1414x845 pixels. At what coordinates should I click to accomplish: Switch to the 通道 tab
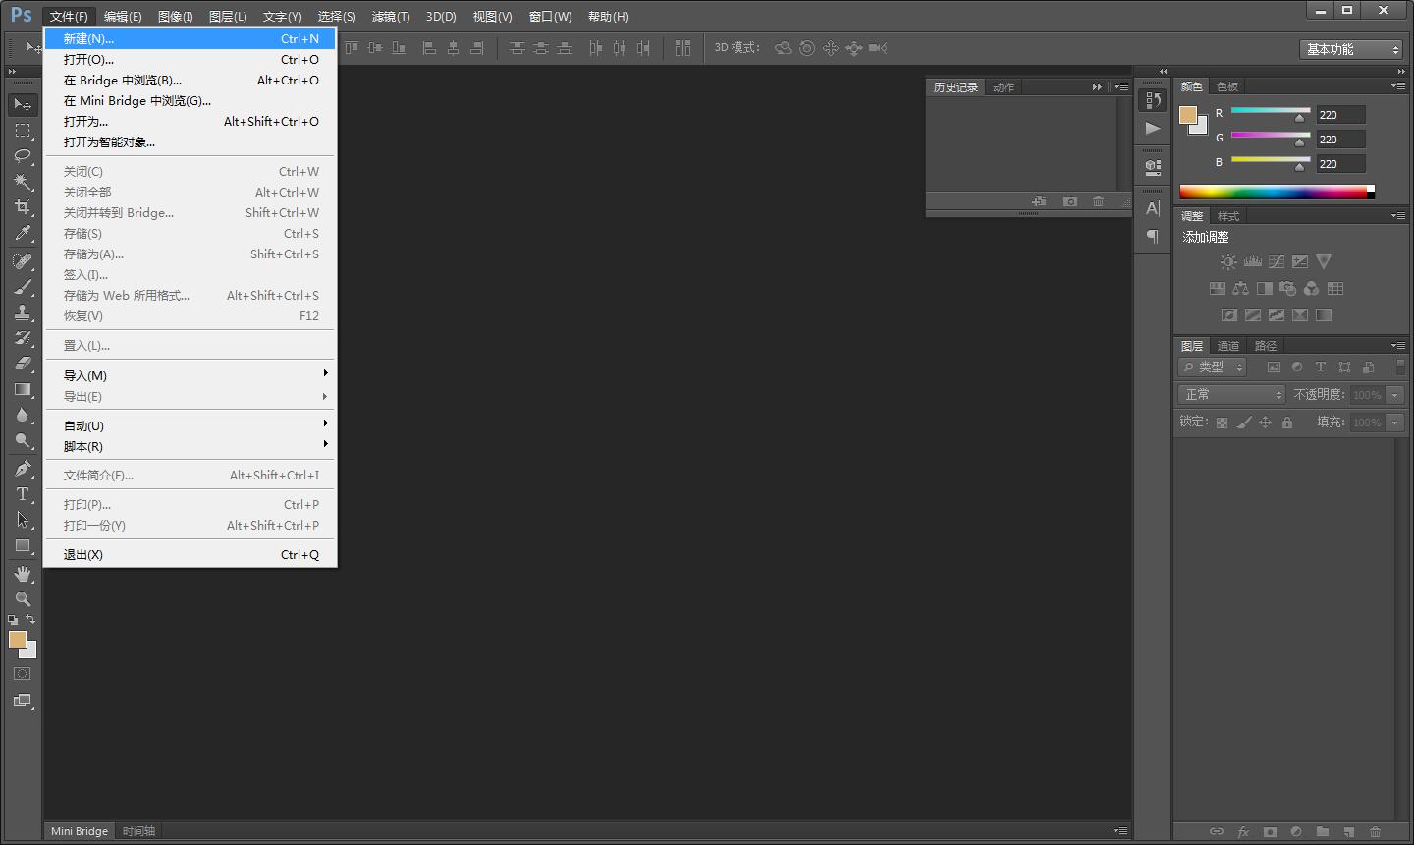click(1228, 346)
